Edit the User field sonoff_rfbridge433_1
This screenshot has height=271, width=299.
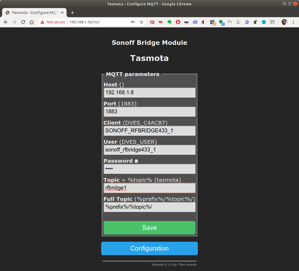pyautogui.click(x=149, y=150)
